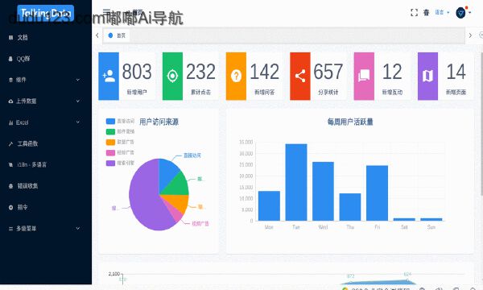Click the TalkingData logo
The height and width of the screenshot is (290, 483).
click(x=46, y=13)
